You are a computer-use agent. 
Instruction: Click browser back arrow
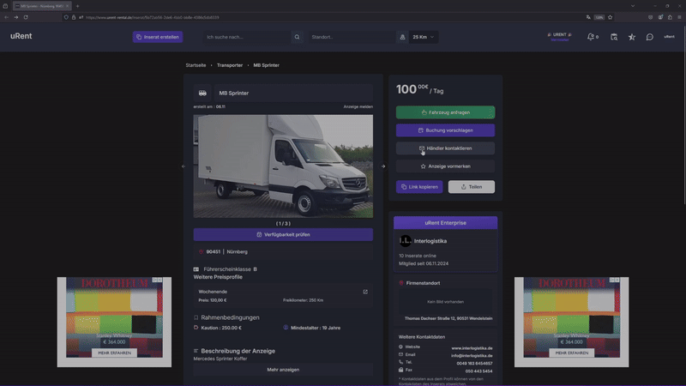(x=6, y=17)
